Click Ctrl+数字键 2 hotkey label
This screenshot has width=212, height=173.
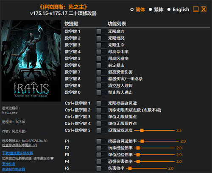78,110
